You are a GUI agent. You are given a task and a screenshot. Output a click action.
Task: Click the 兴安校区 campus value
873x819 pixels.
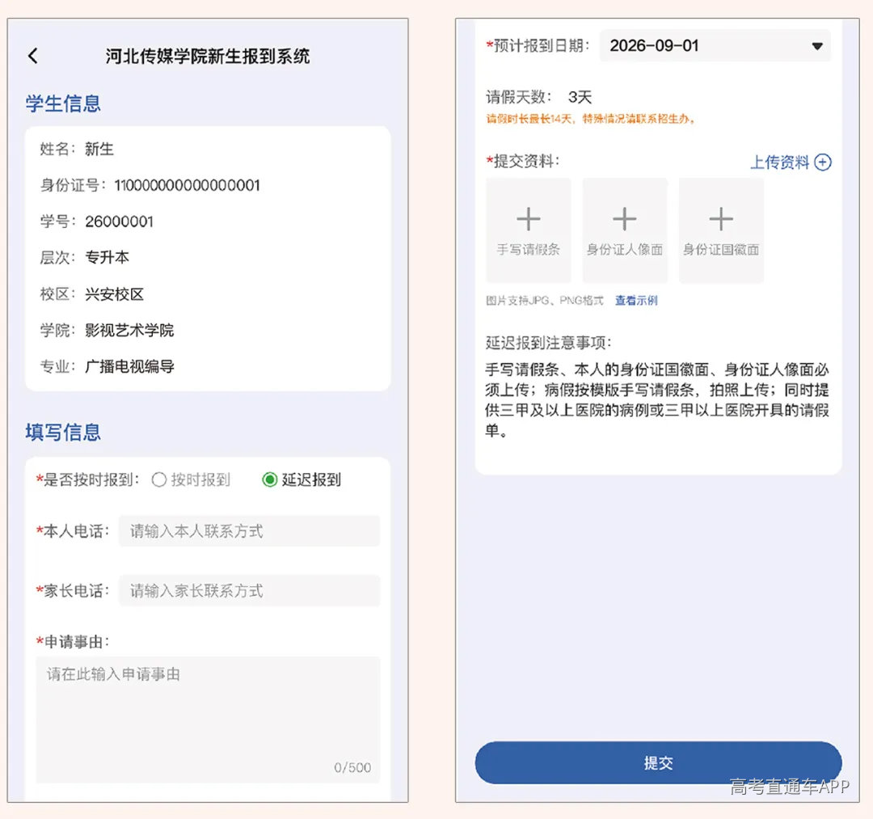point(115,294)
